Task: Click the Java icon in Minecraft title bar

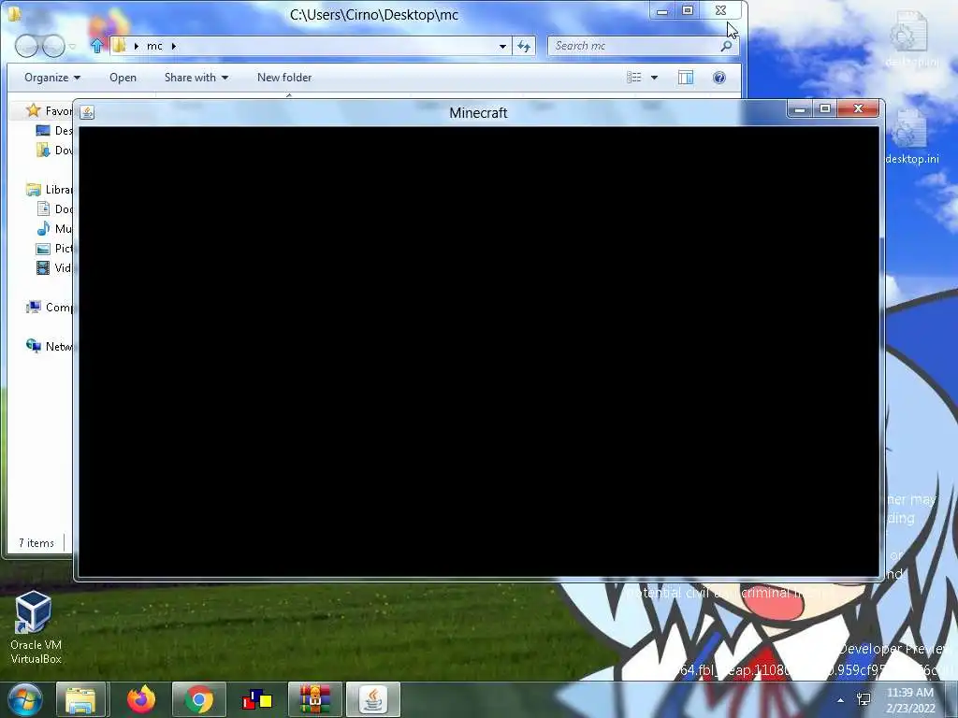Action: coord(87,112)
